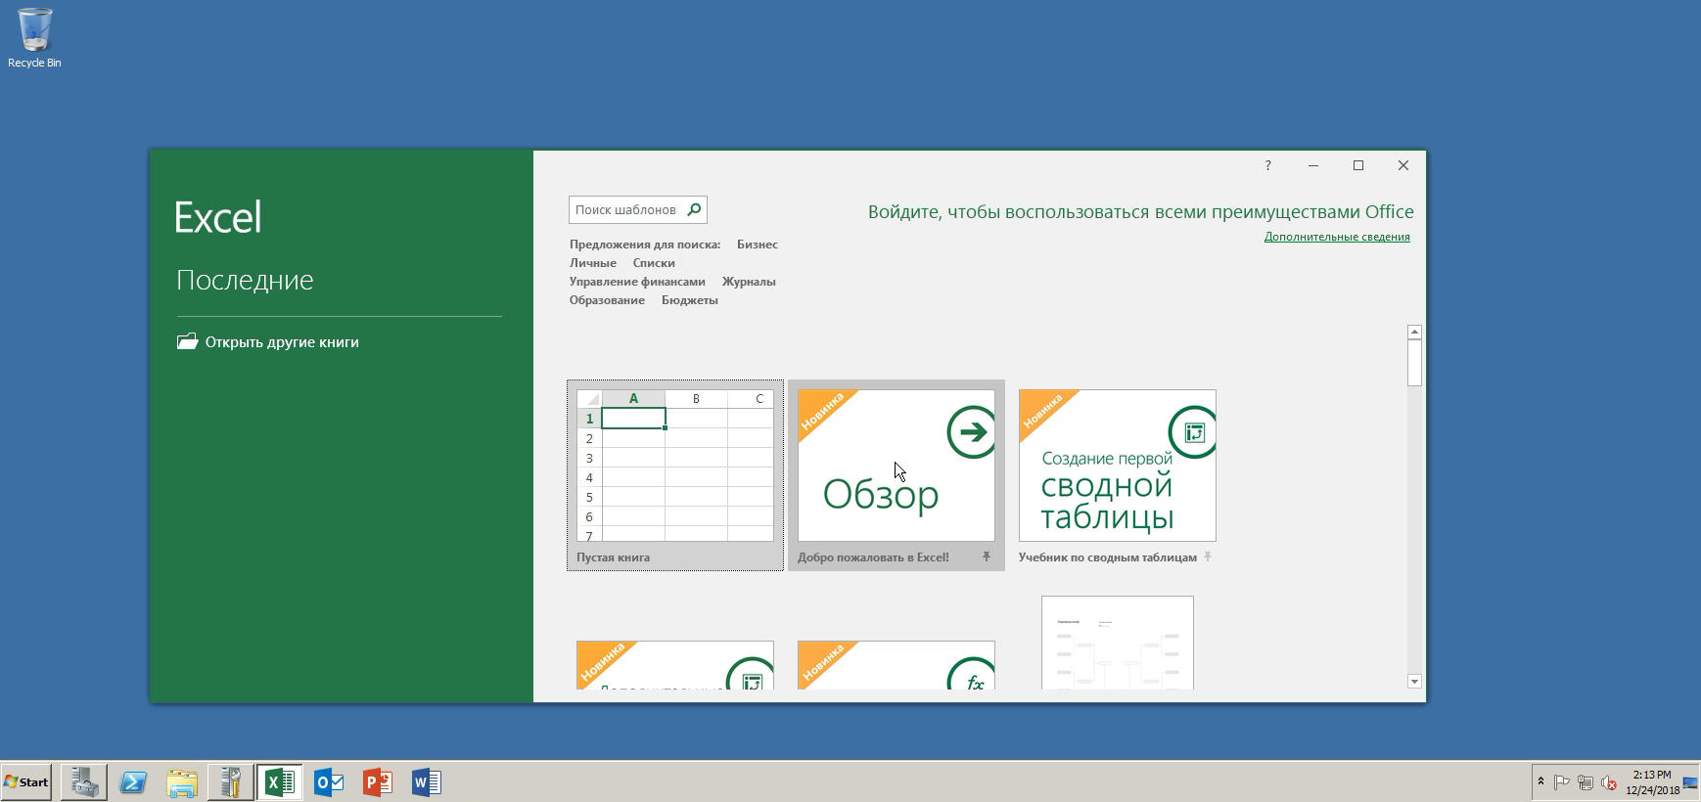Pin the Welcome to Excel template
Image resolution: width=1701 pixels, height=802 pixels.
pos(987,557)
